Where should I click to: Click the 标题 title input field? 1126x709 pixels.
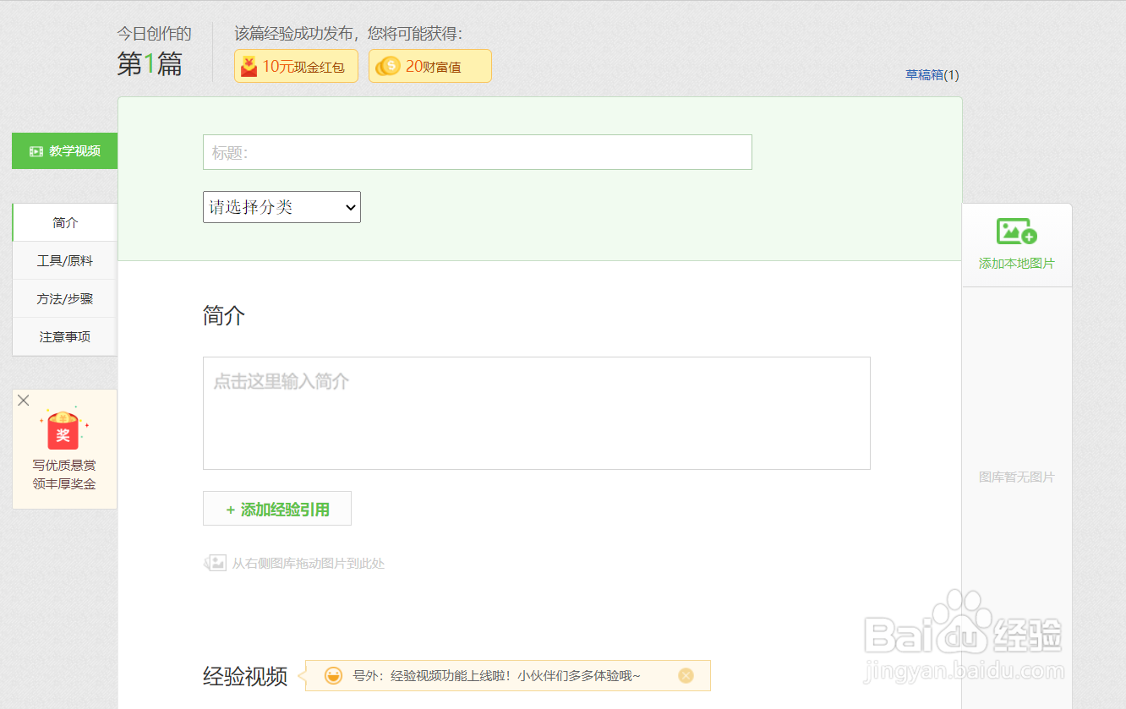pos(477,152)
